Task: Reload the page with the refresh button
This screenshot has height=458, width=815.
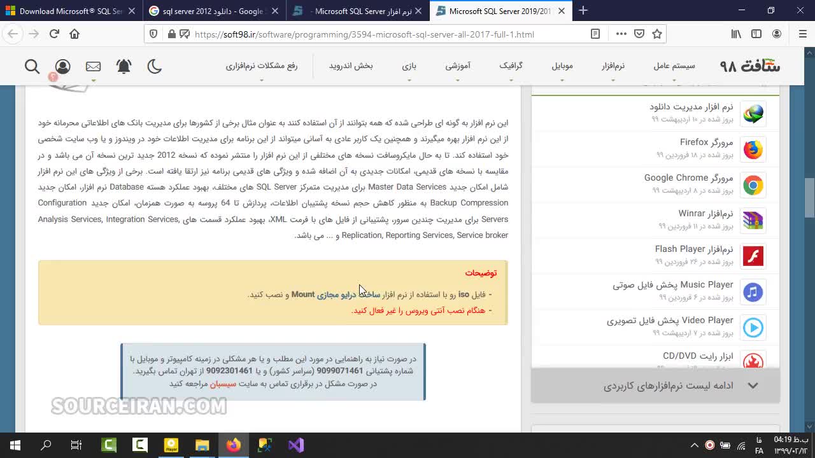Action: [x=54, y=34]
